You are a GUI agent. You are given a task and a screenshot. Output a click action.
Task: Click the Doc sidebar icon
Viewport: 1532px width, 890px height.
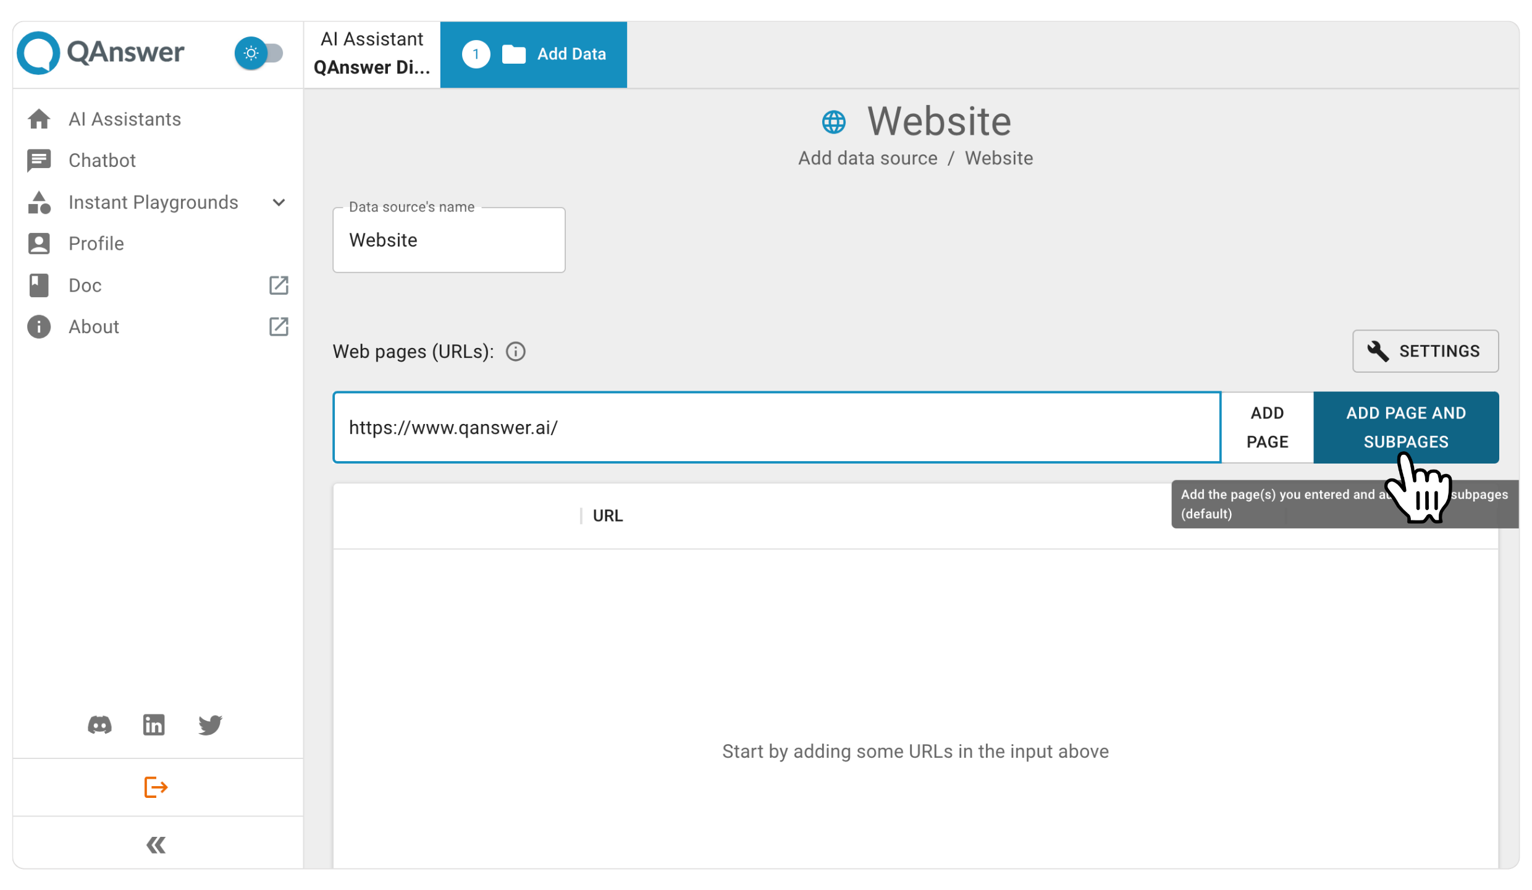(x=38, y=285)
